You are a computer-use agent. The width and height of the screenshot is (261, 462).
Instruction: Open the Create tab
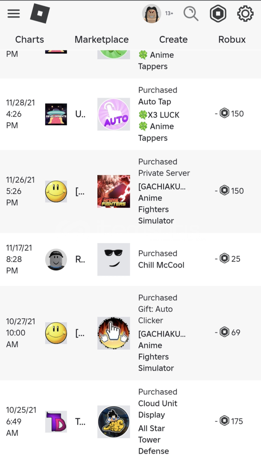tap(173, 39)
